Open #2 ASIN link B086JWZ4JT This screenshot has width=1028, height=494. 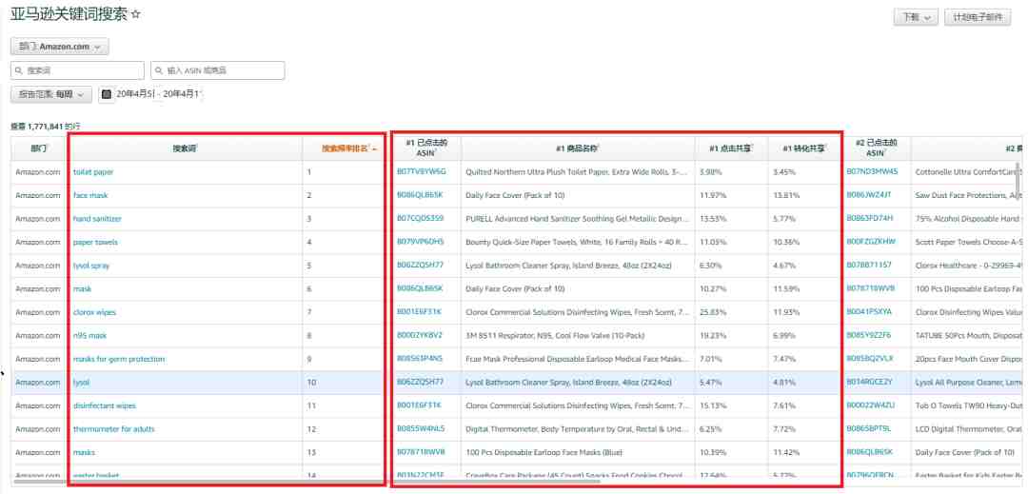tap(869, 194)
